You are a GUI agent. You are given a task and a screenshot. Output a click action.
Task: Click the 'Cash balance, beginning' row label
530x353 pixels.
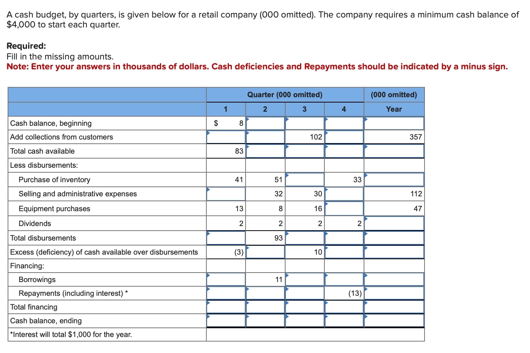pos(51,123)
